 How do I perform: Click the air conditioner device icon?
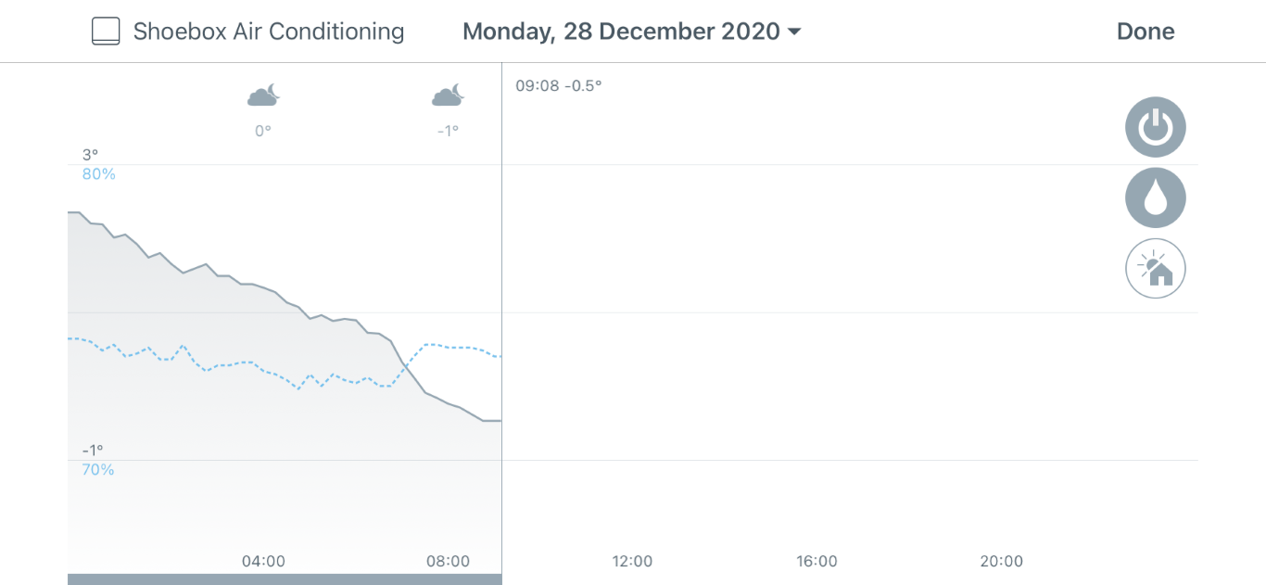[x=106, y=32]
